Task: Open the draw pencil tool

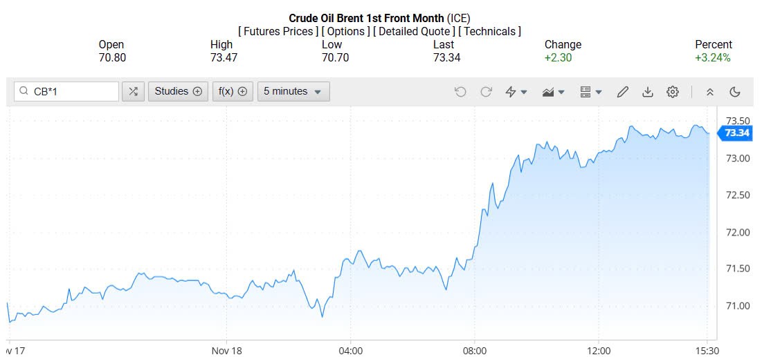Action: coord(622,91)
